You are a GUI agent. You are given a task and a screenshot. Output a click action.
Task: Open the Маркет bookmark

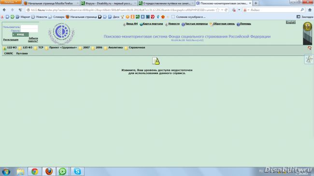click(23, 17)
